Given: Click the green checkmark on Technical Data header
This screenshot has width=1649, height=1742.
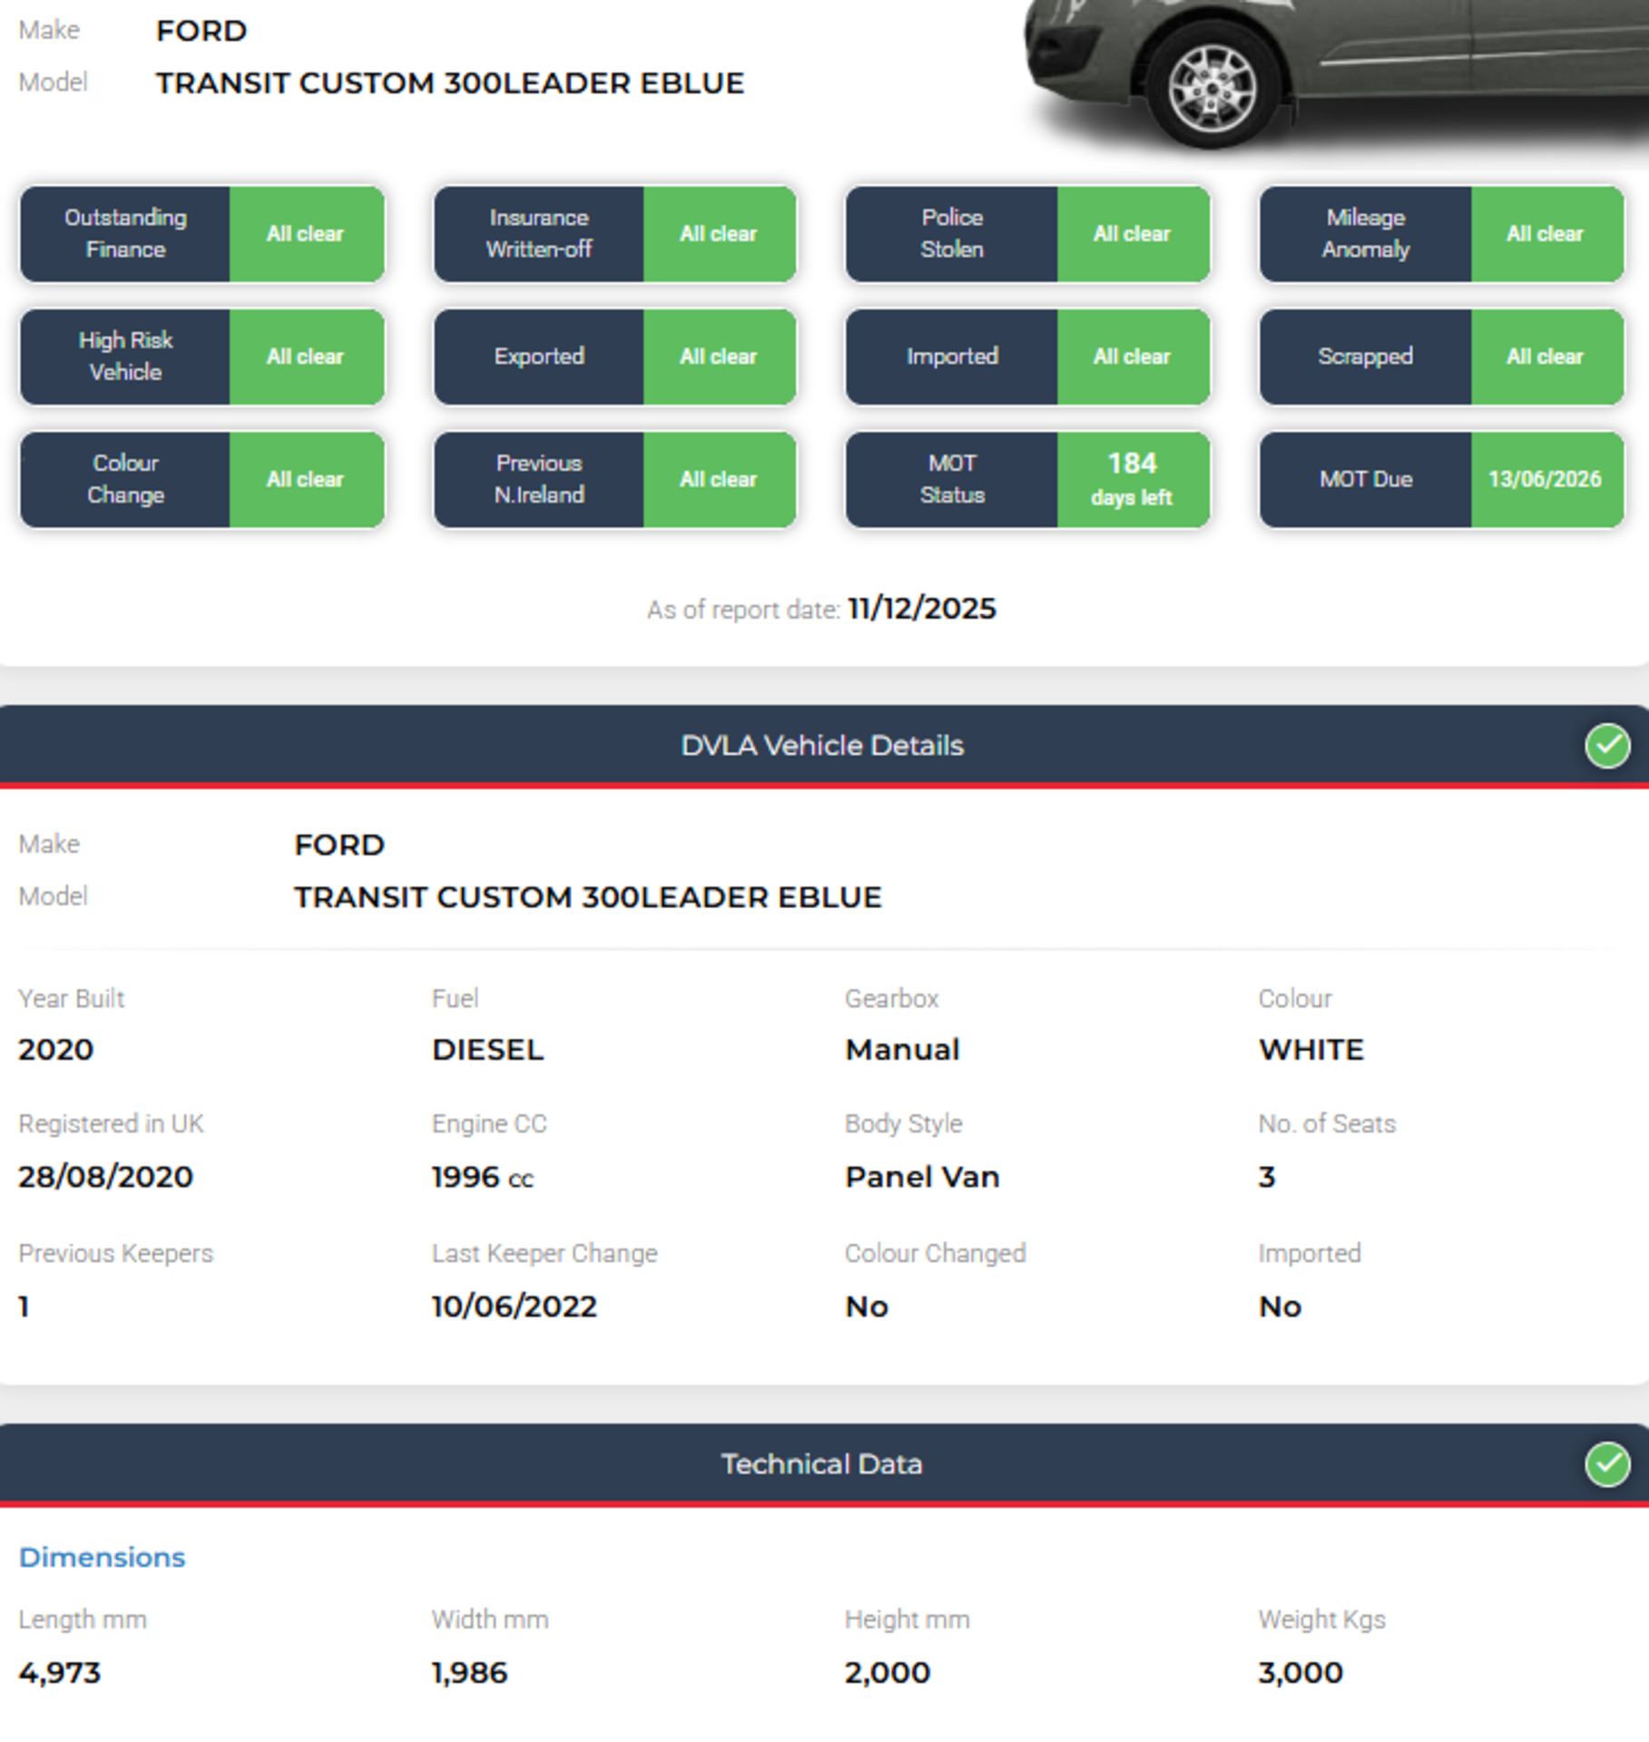Looking at the screenshot, I should pos(1609,1464).
